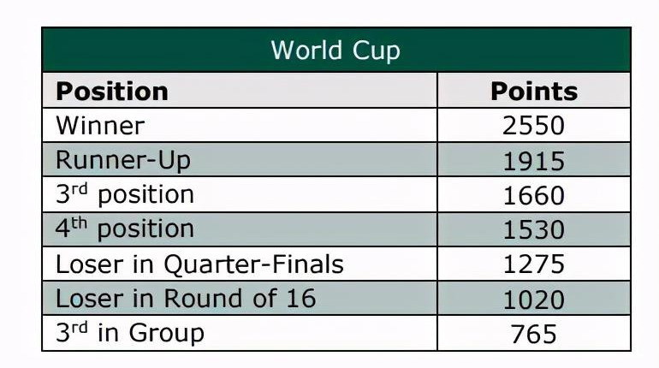Select the Points column header
659x368 pixels.
(x=533, y=91)
